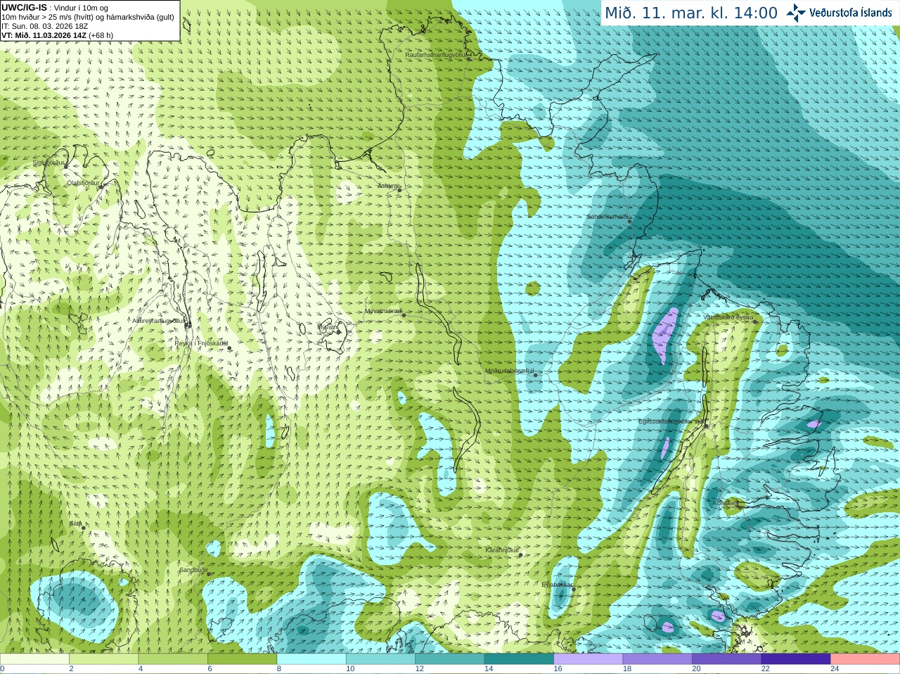The height and width of the screenshot is (674, 900).
Task: Click the Raufarhafnarflugvöllur station label
Action: pos(435,54)
